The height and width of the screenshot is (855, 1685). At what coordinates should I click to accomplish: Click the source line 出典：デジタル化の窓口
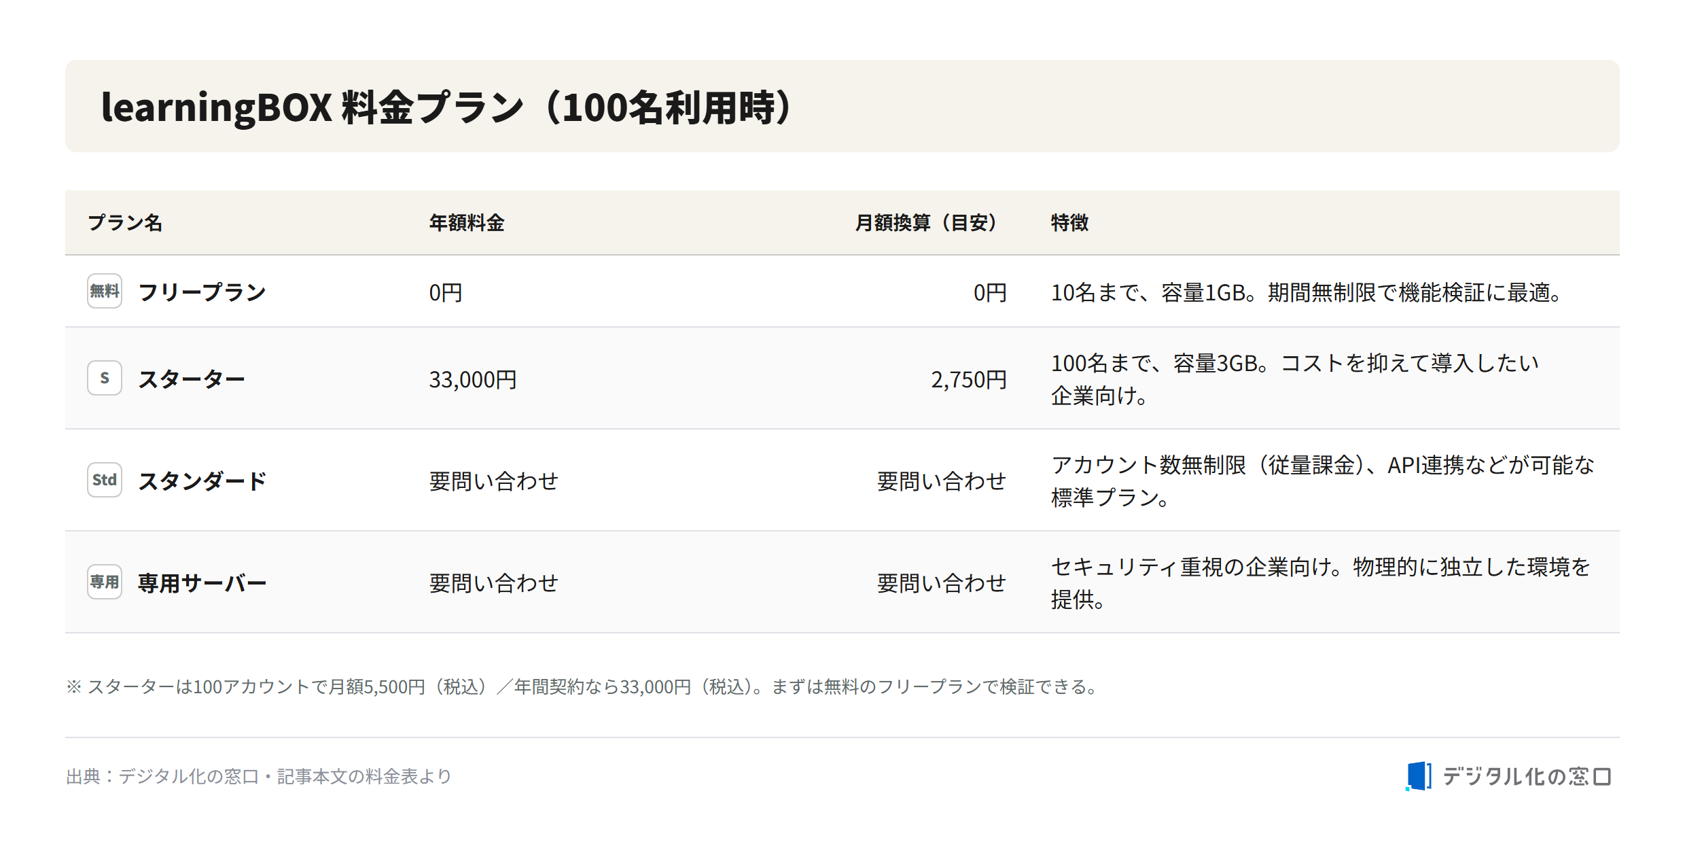259,776
